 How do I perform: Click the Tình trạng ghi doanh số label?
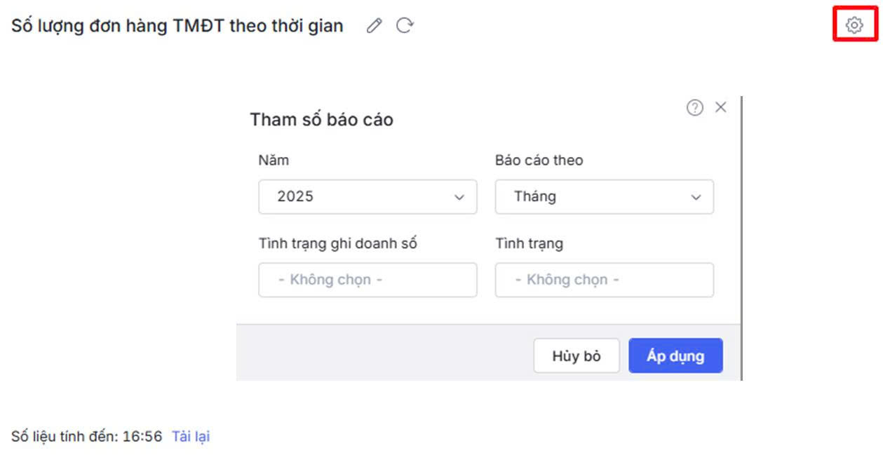click(338, 243)
